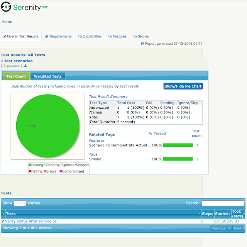247x247 pixels.
Task: Open the Capabilities tab
Action: (90, 36)
